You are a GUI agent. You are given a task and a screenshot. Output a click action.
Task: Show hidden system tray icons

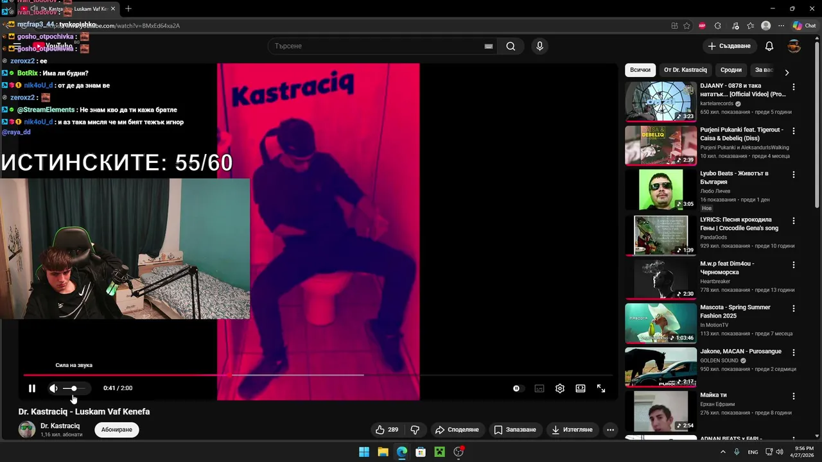click(x=722, y=452)
